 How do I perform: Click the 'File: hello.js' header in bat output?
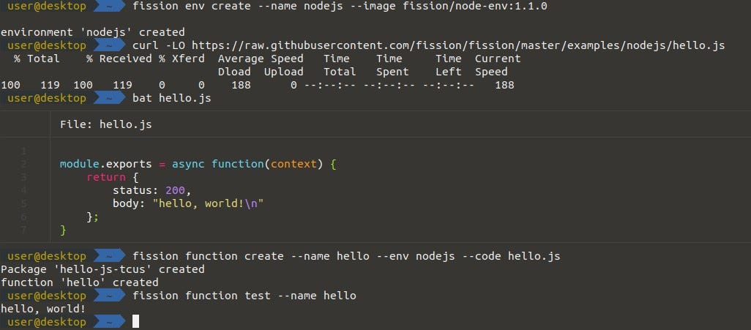coord(106,124)
